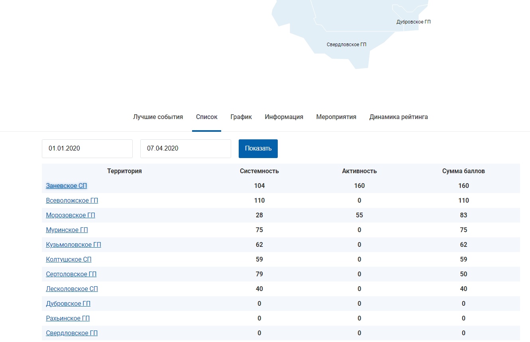The width and height of the screenshot is (530, 342).
Task: Open the Динамика рейтинга tab
Action: click(x=398, y=117)
